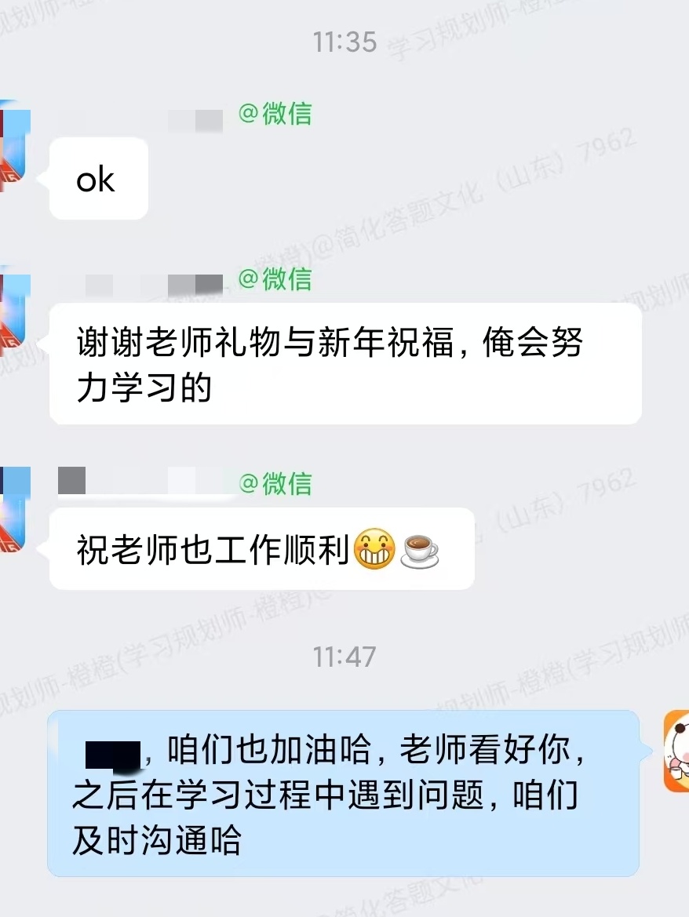Tap the blacked-out name in blue bubble

(x=113, y=755)
